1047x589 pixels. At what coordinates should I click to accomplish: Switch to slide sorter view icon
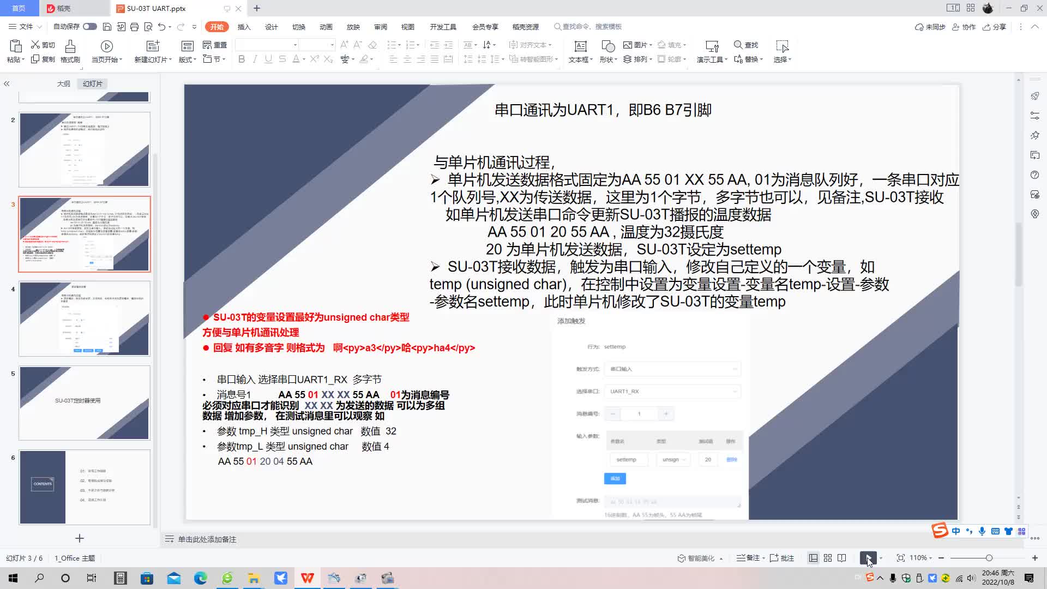tap(828, 558)
